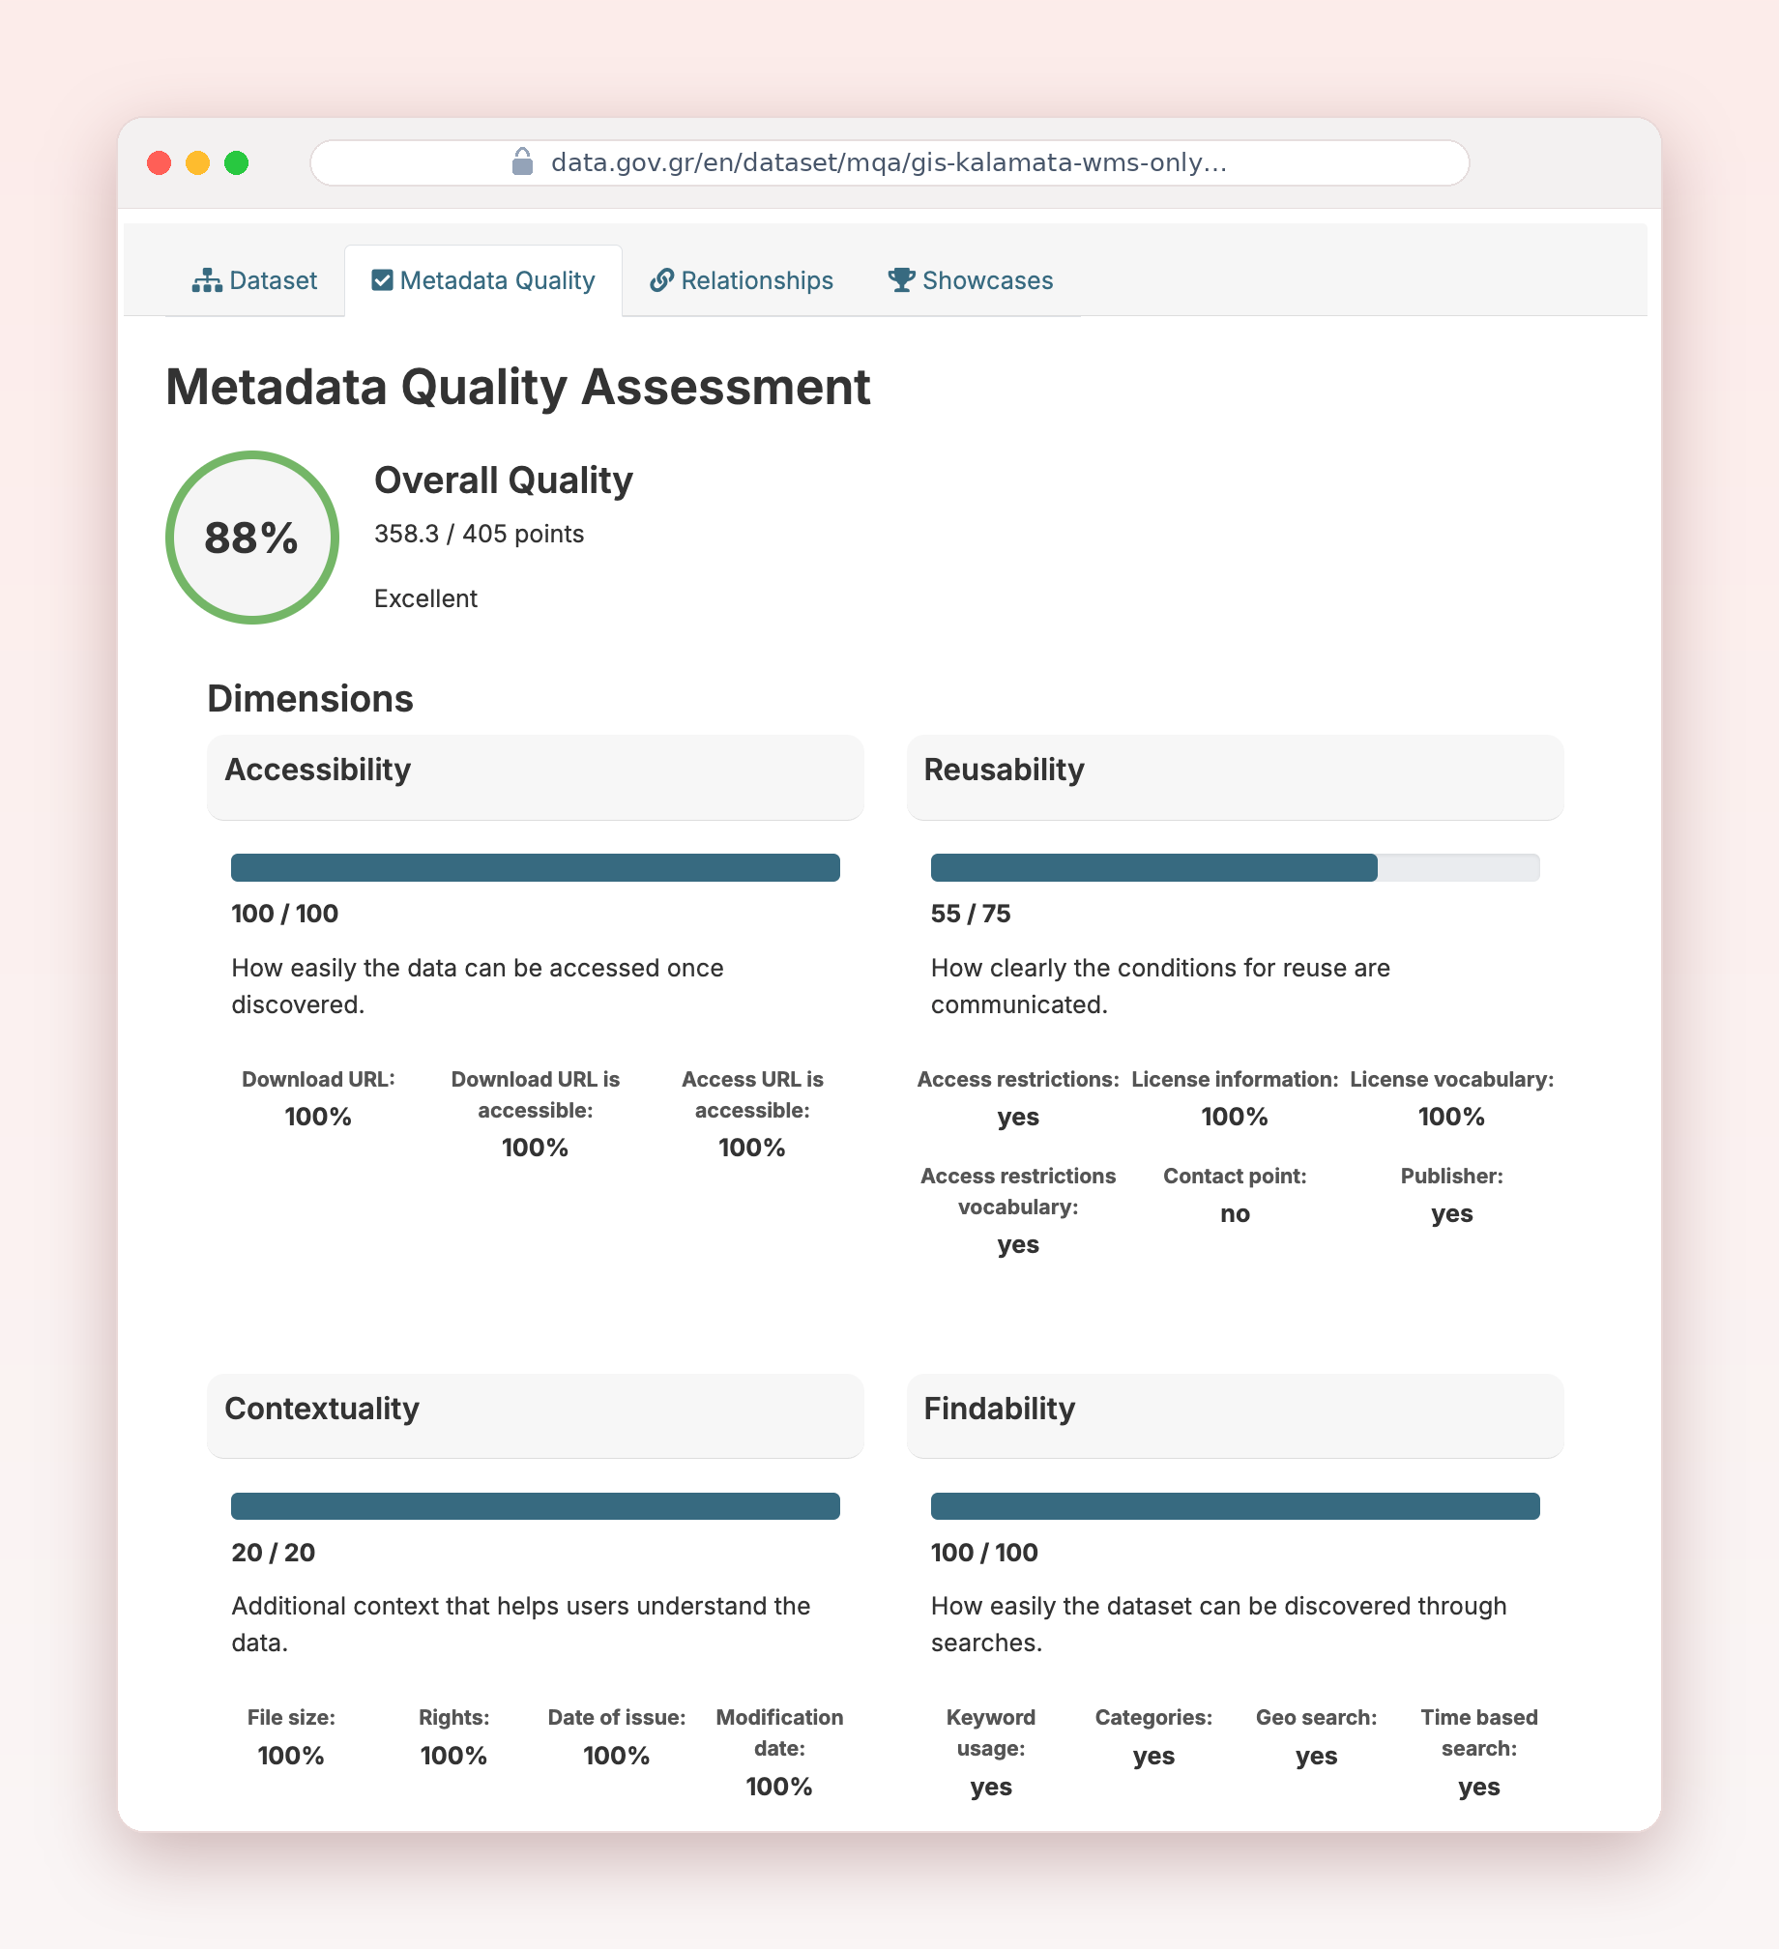Click the 'Publisher:' label
Image resolution: width=1779 pixels, height=1949 pixels.
pyautogui.click(x=1452, y=1176)
